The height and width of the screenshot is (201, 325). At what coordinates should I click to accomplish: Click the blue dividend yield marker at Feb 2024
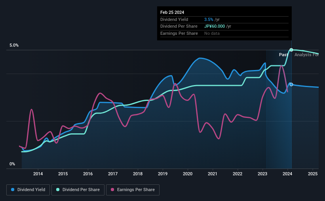[291, 85]
